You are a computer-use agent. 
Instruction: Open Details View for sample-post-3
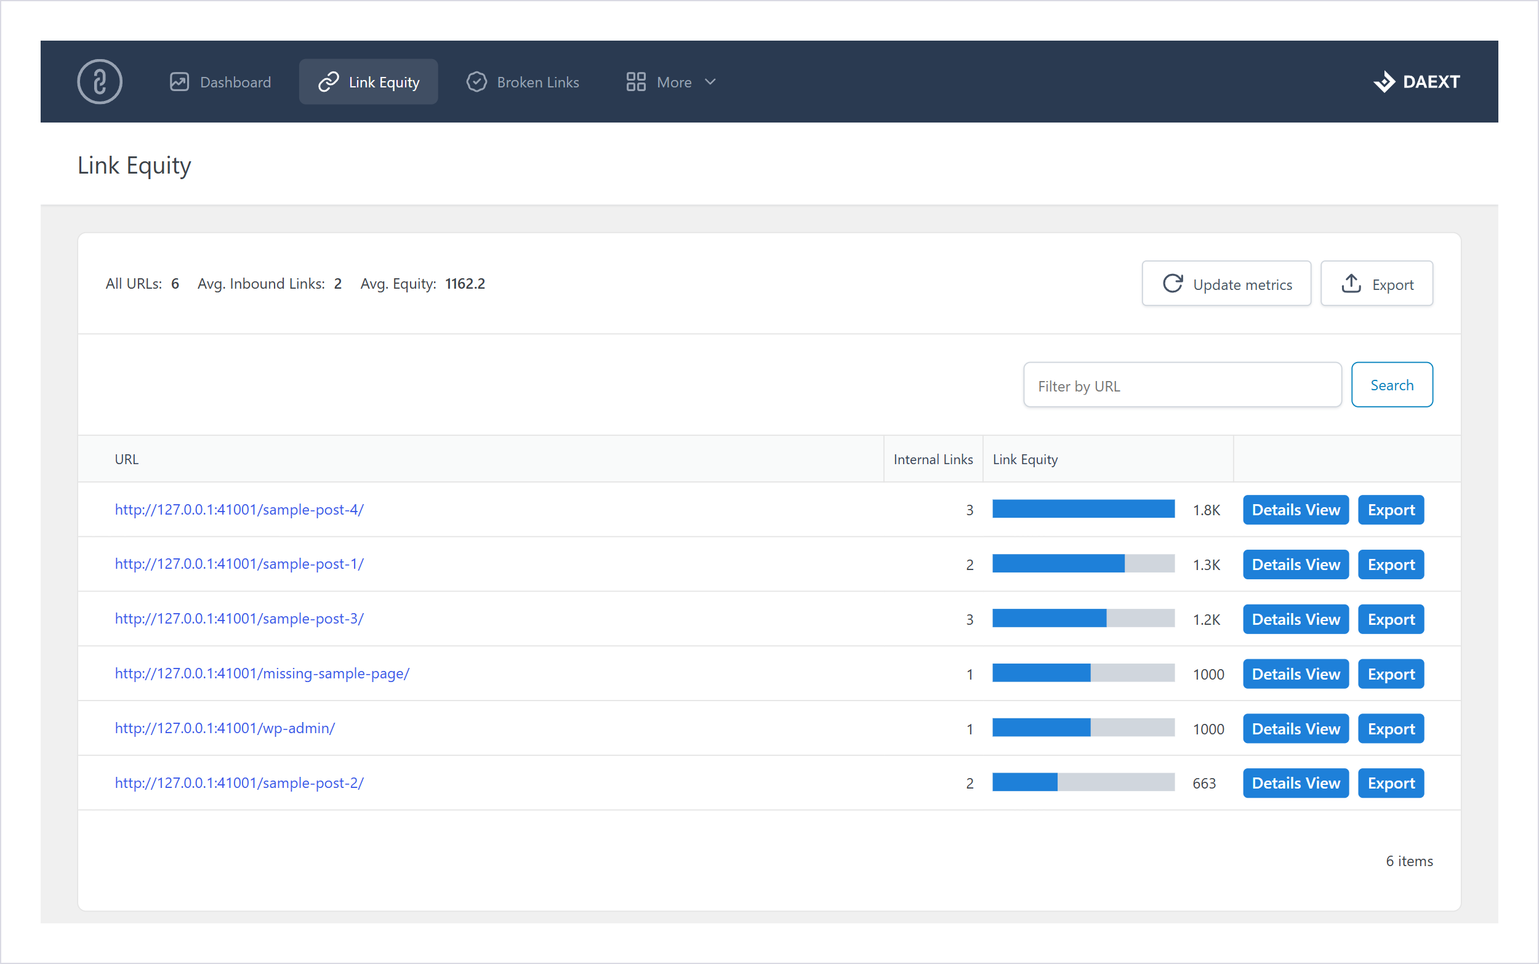click(1295, 619)
